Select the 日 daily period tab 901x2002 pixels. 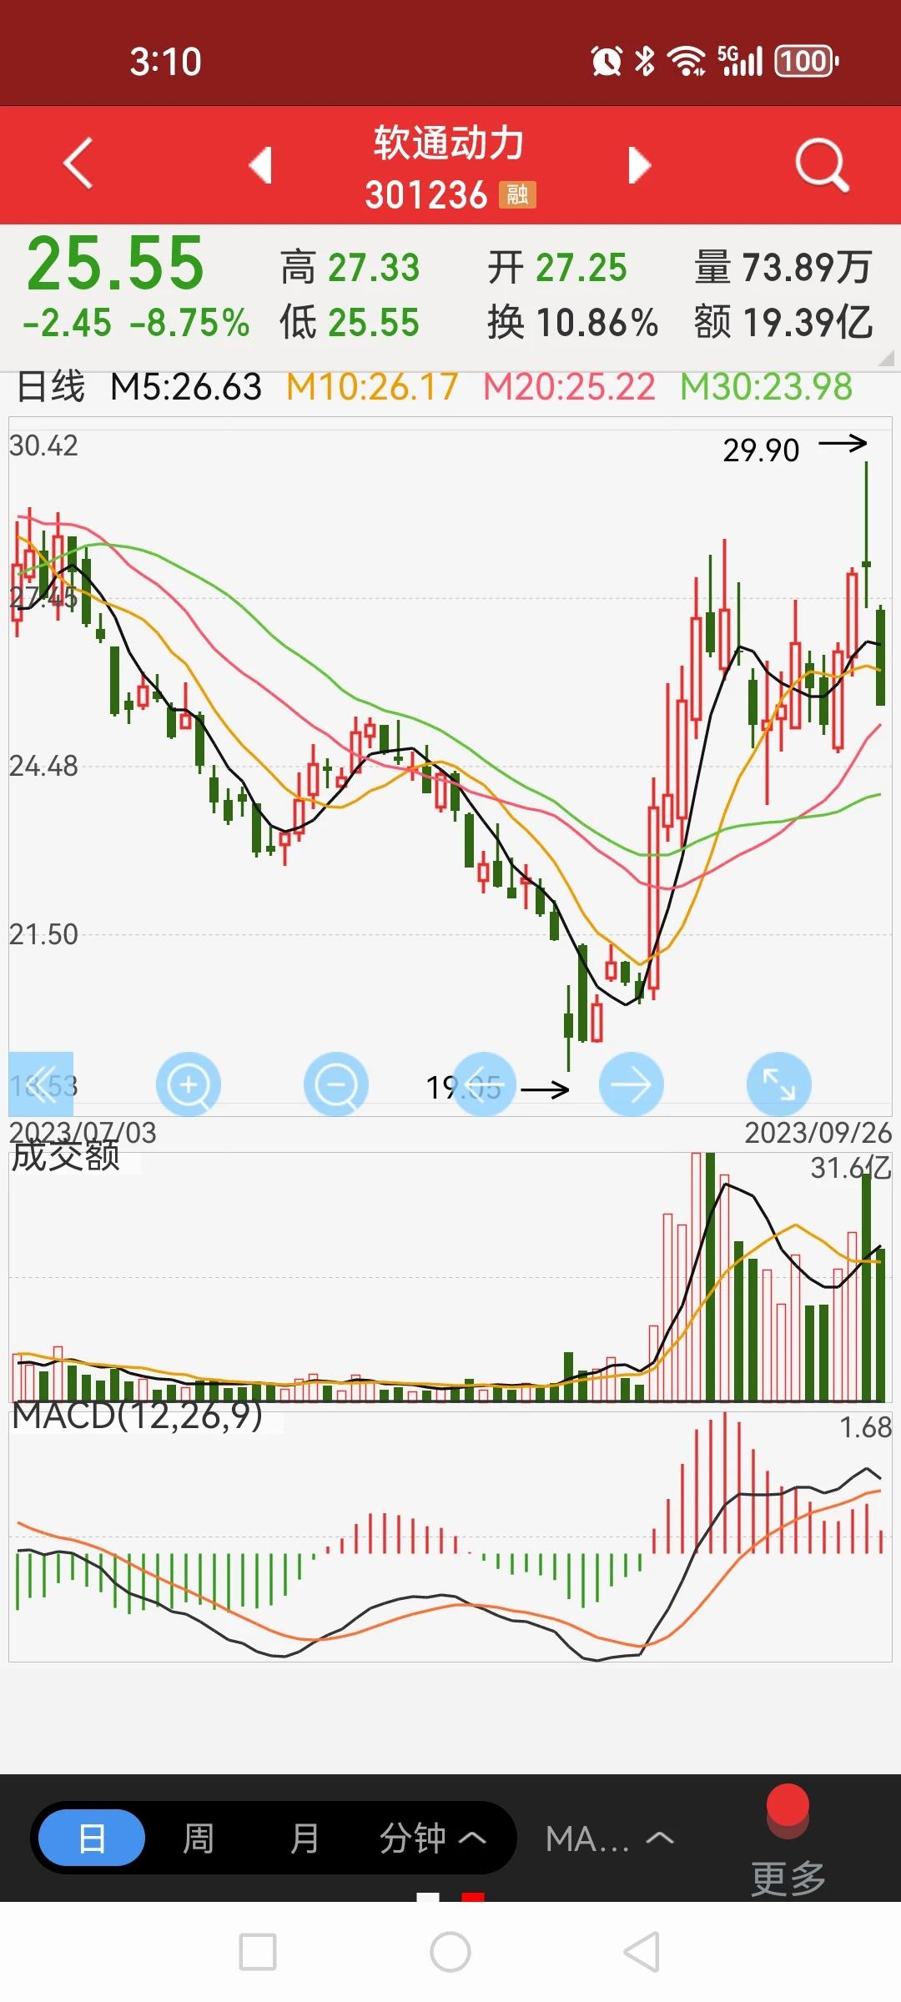coord(92,1837)
